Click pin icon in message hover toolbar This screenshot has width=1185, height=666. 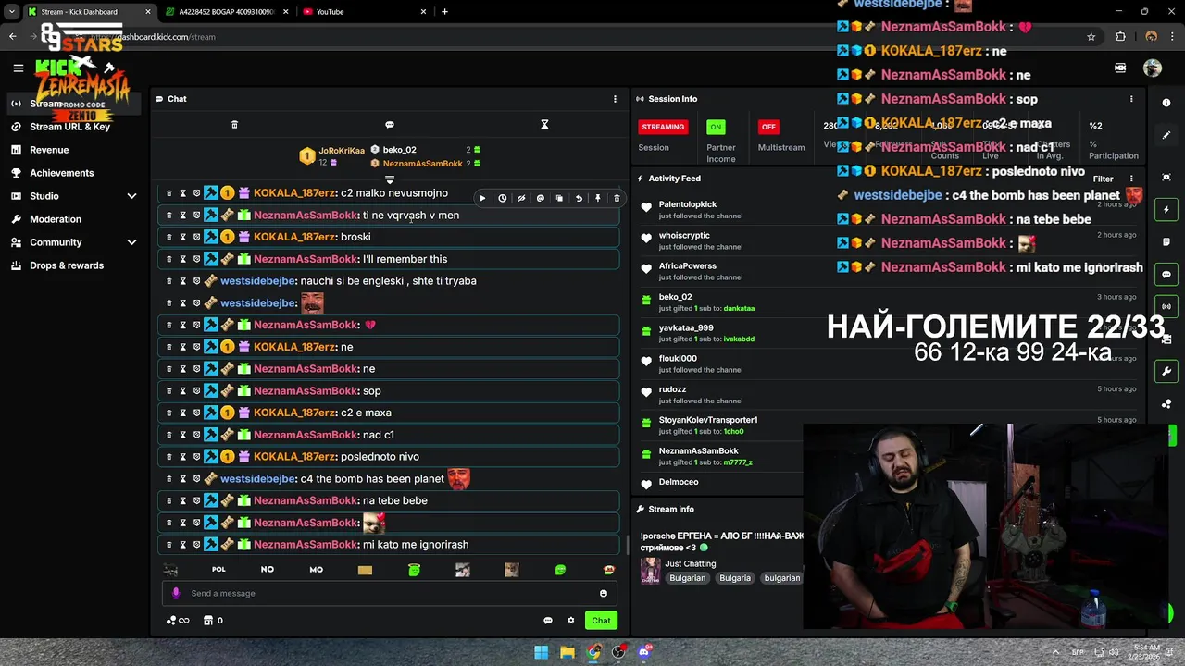point(598,198)
